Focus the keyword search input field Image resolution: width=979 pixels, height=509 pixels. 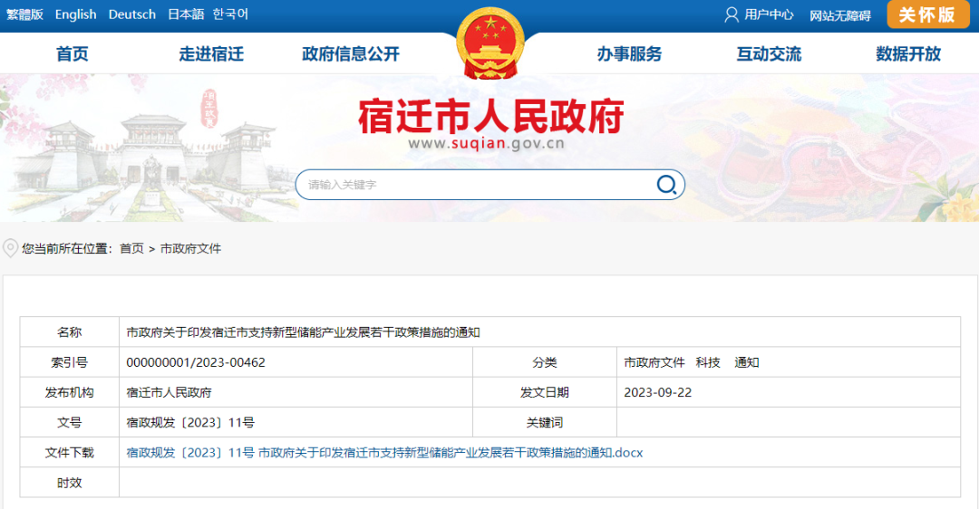(x=476, y=185)
